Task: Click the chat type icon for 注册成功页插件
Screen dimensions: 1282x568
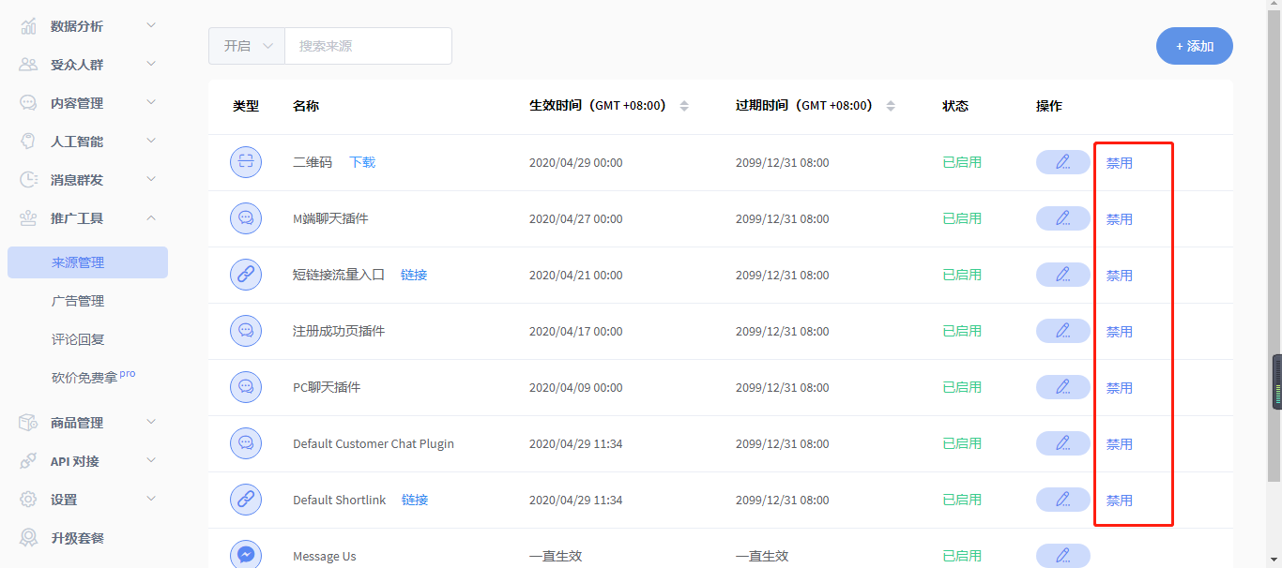Action: 246,331
